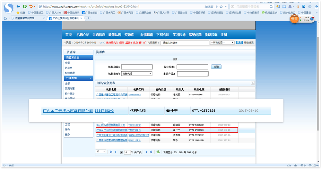Click the download arrow icon in browser toolbar

point(317,6)
